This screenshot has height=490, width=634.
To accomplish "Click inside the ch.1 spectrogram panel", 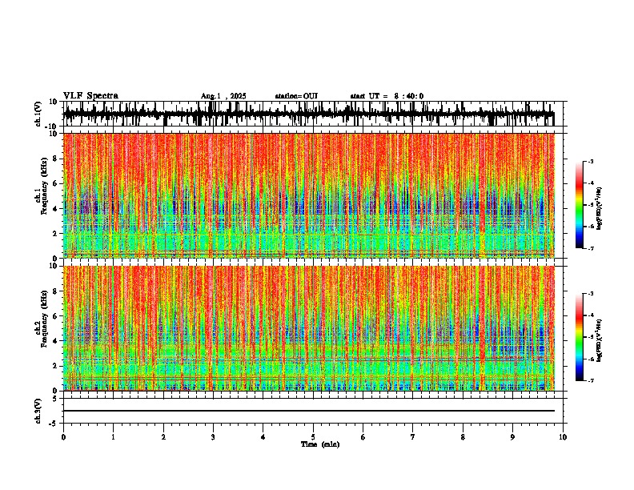I will (x=309, y=195).
